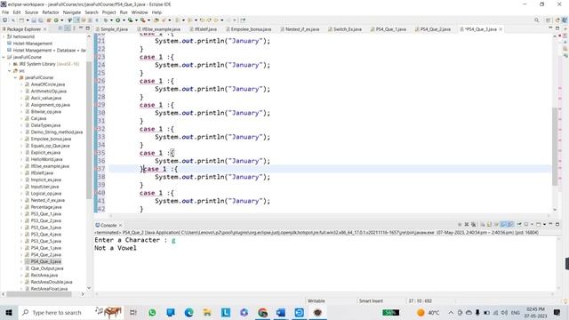Minimize the Package Explorer view
The width and height of the screenshot is (569, 320).
81,28
